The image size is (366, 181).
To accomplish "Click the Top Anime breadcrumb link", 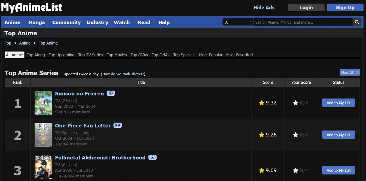I will point(48,43).
